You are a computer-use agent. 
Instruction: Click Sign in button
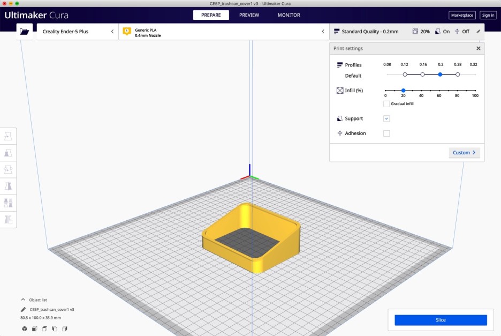click(488, 15)
